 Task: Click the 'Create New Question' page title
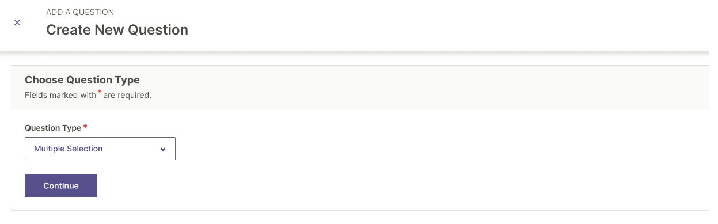(x=117, y=30)
